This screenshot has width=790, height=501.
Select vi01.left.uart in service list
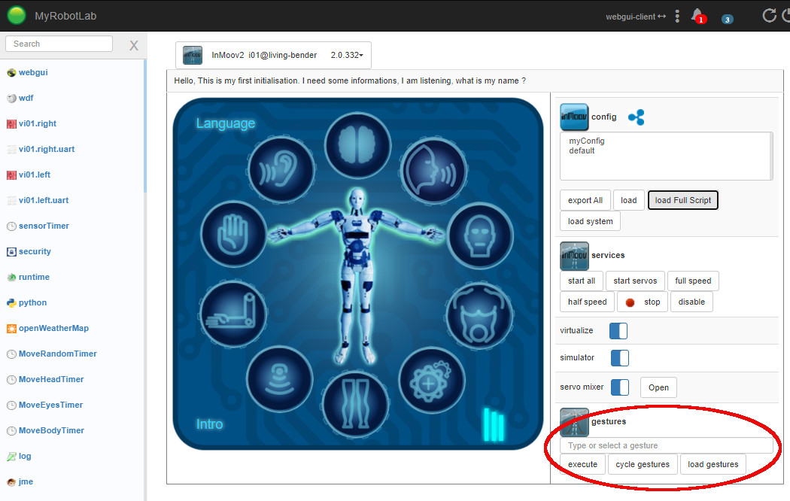pos(44,200)
